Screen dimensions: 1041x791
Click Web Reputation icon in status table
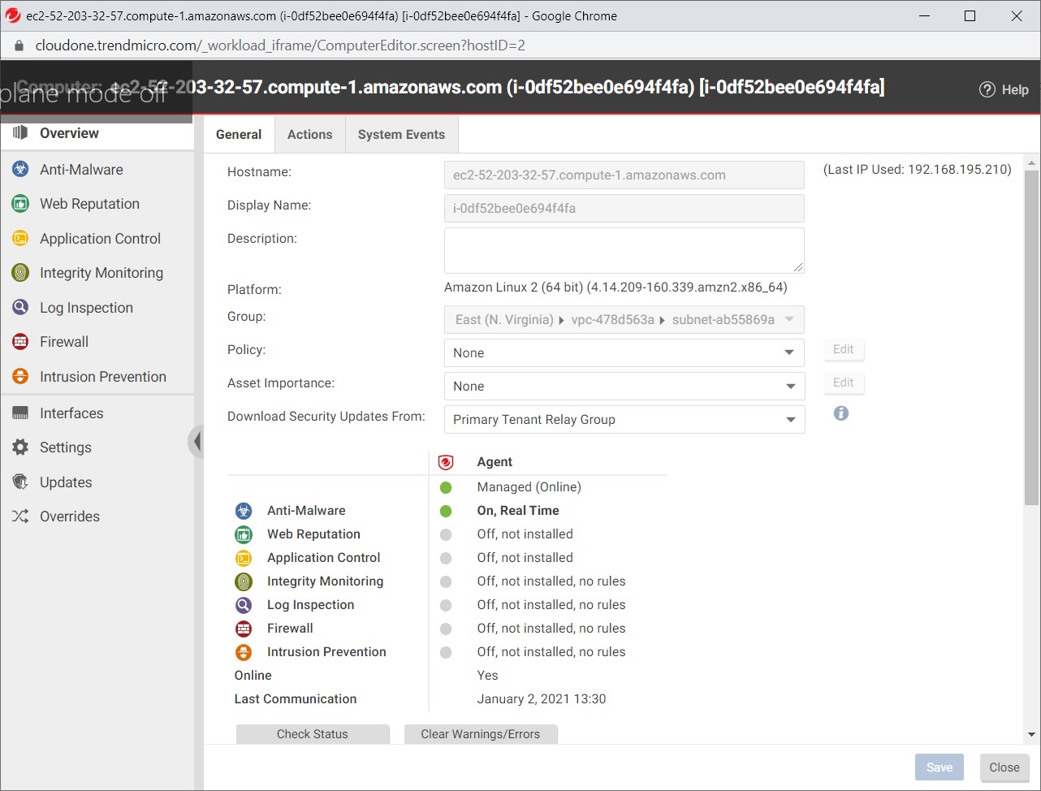pos(244,534)
